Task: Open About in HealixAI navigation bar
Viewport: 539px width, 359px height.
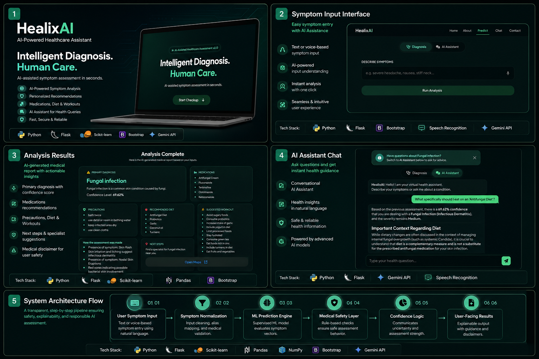Action: point(467,31)
